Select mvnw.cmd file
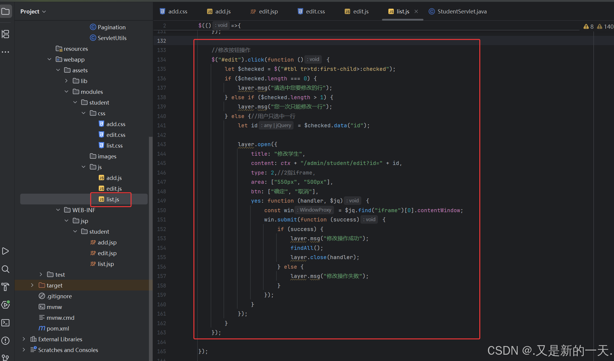The height and width of the screenshot is (361, 614). (57, 318)
